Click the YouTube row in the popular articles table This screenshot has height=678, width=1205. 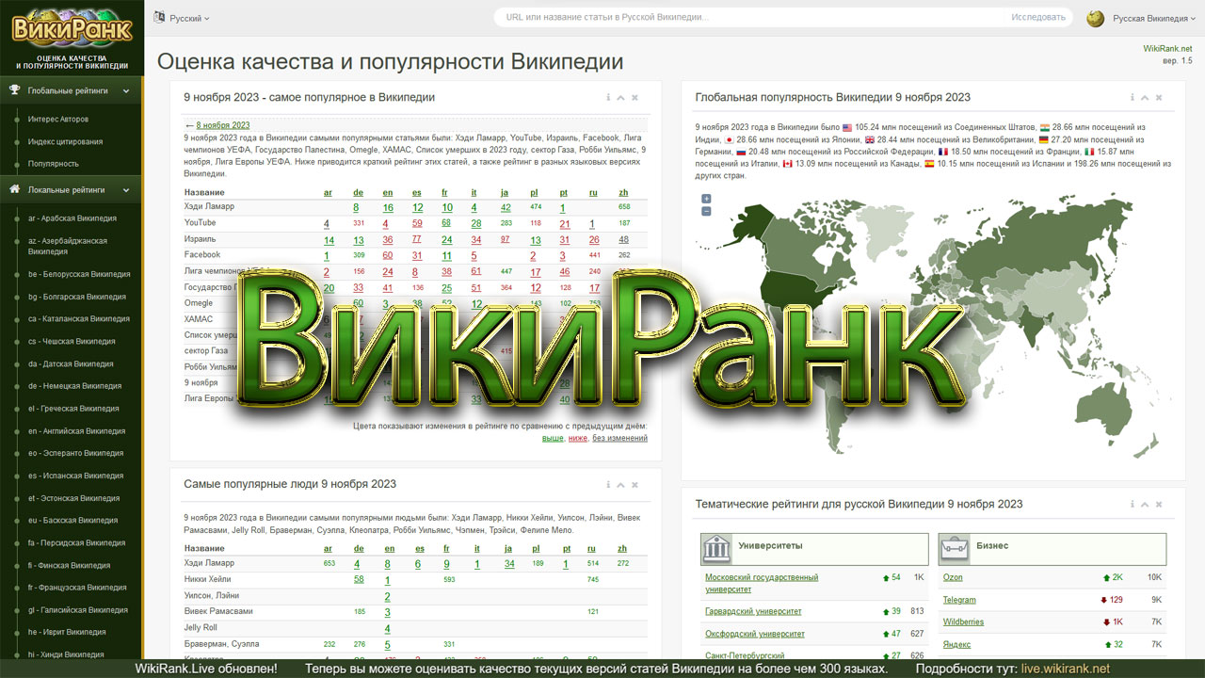415,223
